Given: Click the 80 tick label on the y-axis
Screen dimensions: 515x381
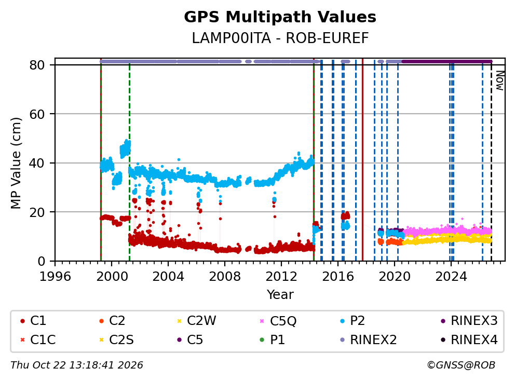Looking at the screenshot, I should [37, 65].
